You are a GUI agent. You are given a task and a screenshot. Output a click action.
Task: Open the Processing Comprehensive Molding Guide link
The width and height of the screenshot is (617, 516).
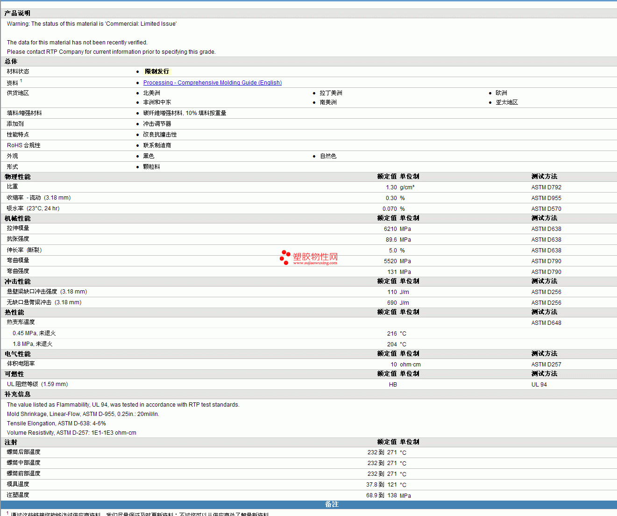coord(212,83)
